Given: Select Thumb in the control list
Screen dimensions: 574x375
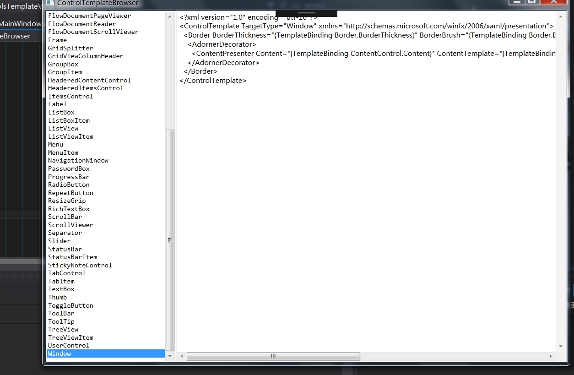Looking at the screenshot, I should 106,297.
